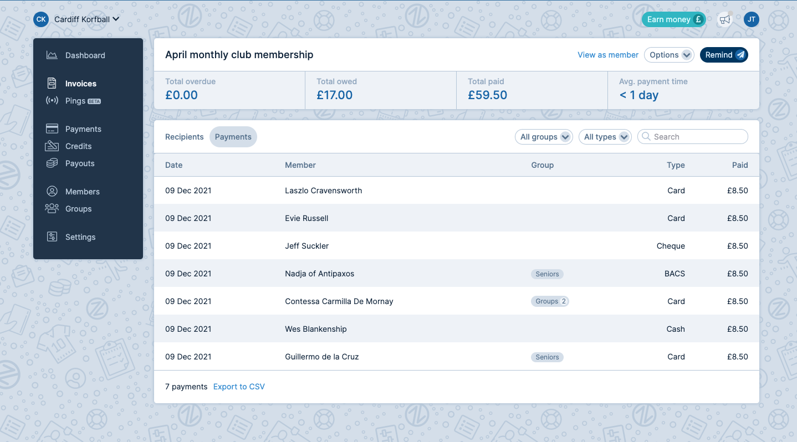Expand the Cardiff Korfball club switcher
The image size is (797, 442).
coord(84,19)
